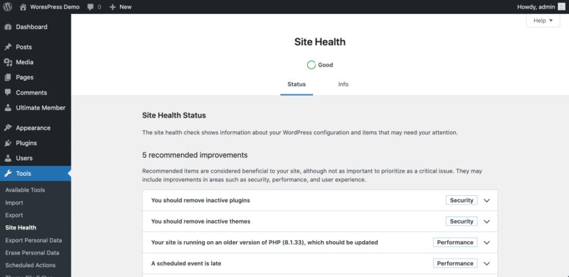Screen dimensions: 569x277
Task: Expand the scheduled event is late chevron
Action: click(x=487, y=264)
